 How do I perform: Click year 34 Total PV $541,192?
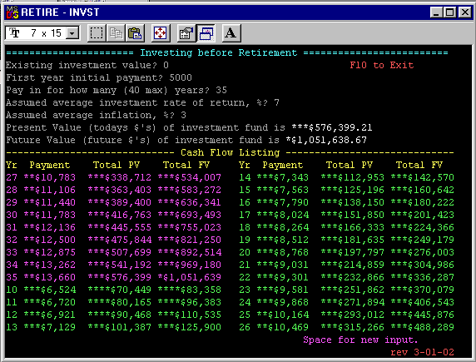point(119,265)
